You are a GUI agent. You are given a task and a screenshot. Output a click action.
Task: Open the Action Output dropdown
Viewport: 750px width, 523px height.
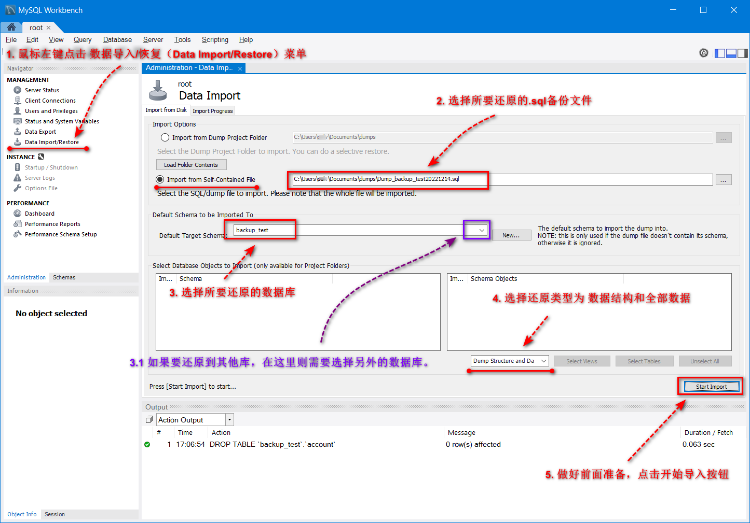point(230,420)
